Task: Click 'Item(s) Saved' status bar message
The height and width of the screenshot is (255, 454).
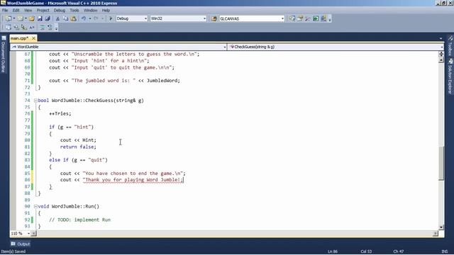Action: point(13,251)
